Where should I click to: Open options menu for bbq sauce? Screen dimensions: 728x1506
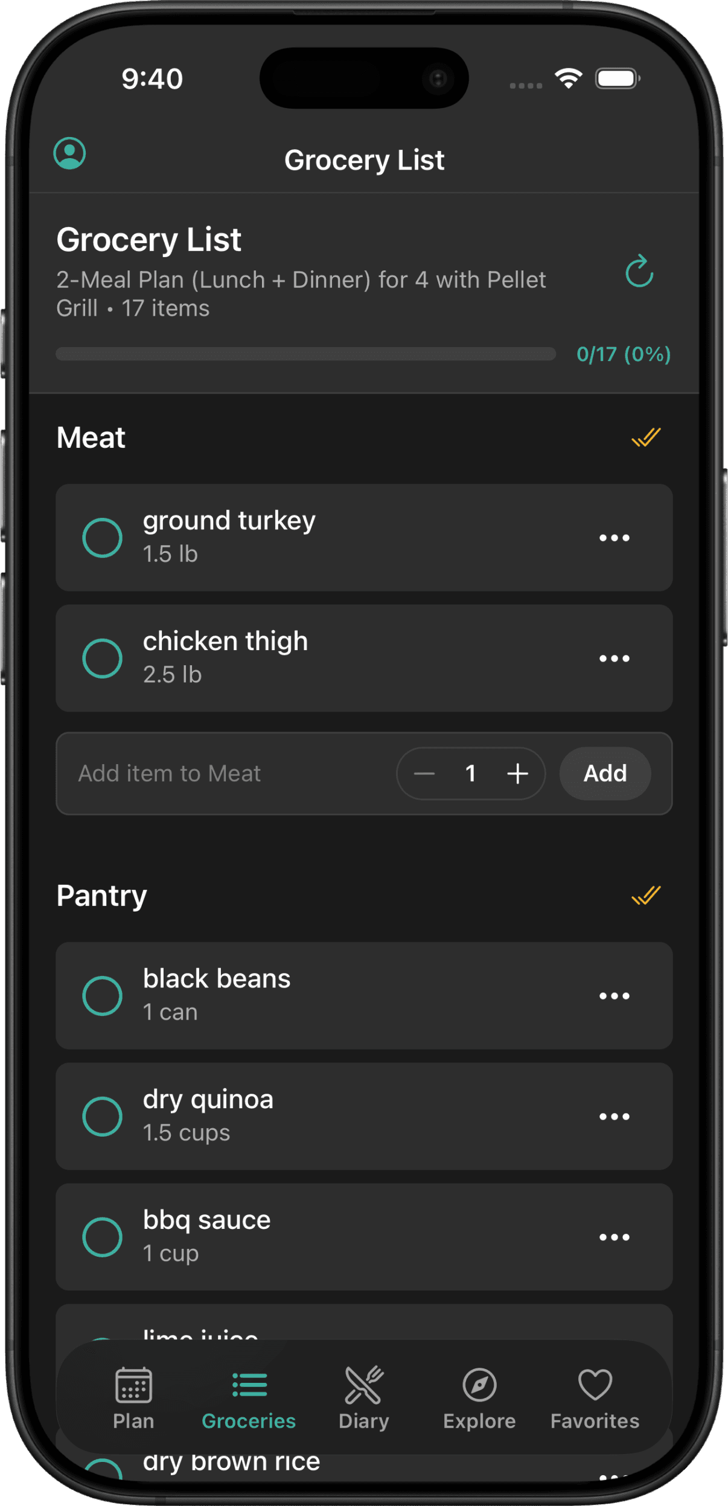615,1236
